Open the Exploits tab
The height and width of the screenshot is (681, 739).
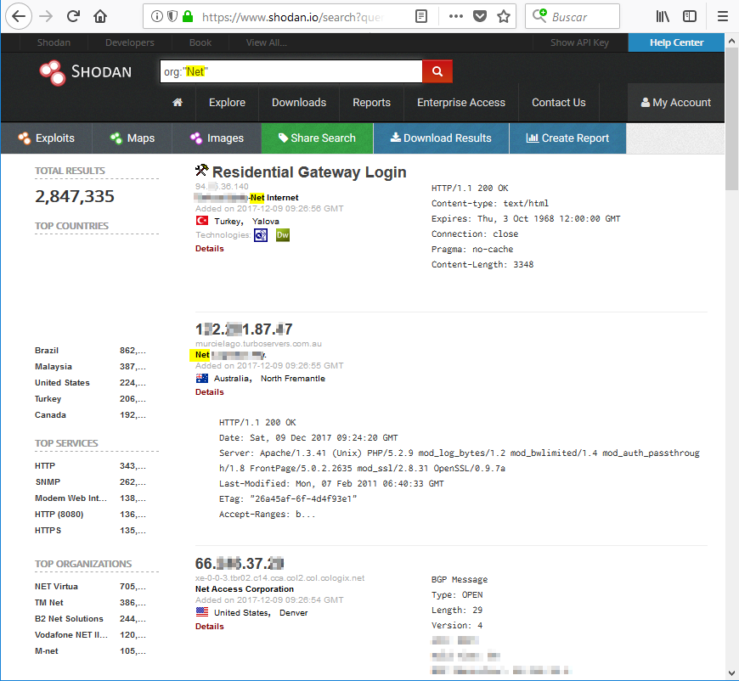pyautogui.click(x=47, y=138)
